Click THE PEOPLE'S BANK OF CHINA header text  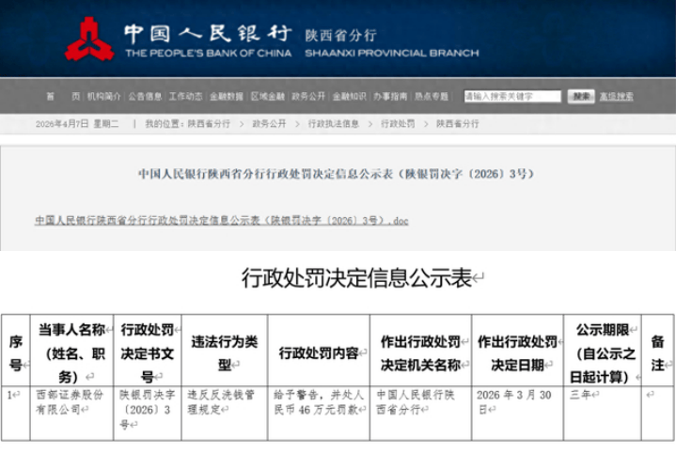208,53
